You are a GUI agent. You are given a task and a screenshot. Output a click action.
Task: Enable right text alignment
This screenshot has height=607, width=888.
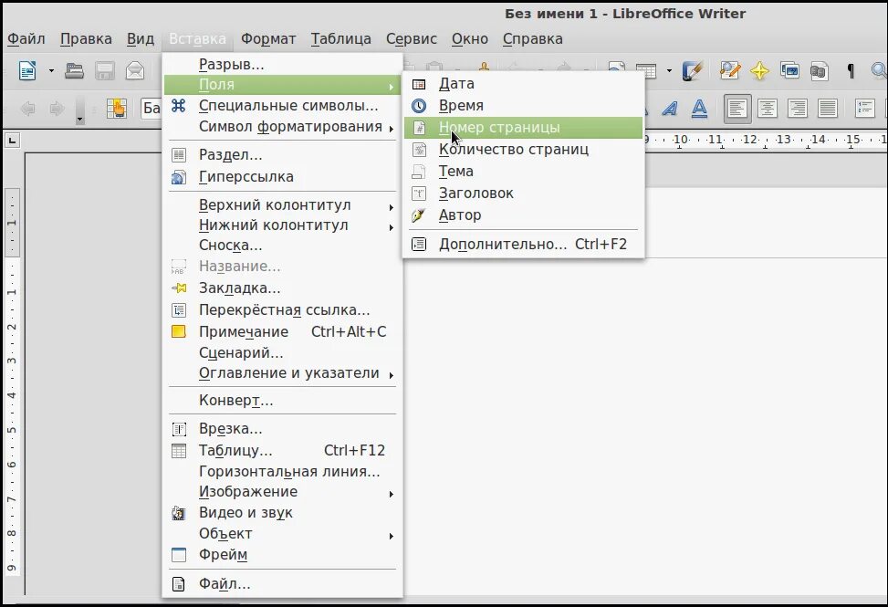click(798, 108)
